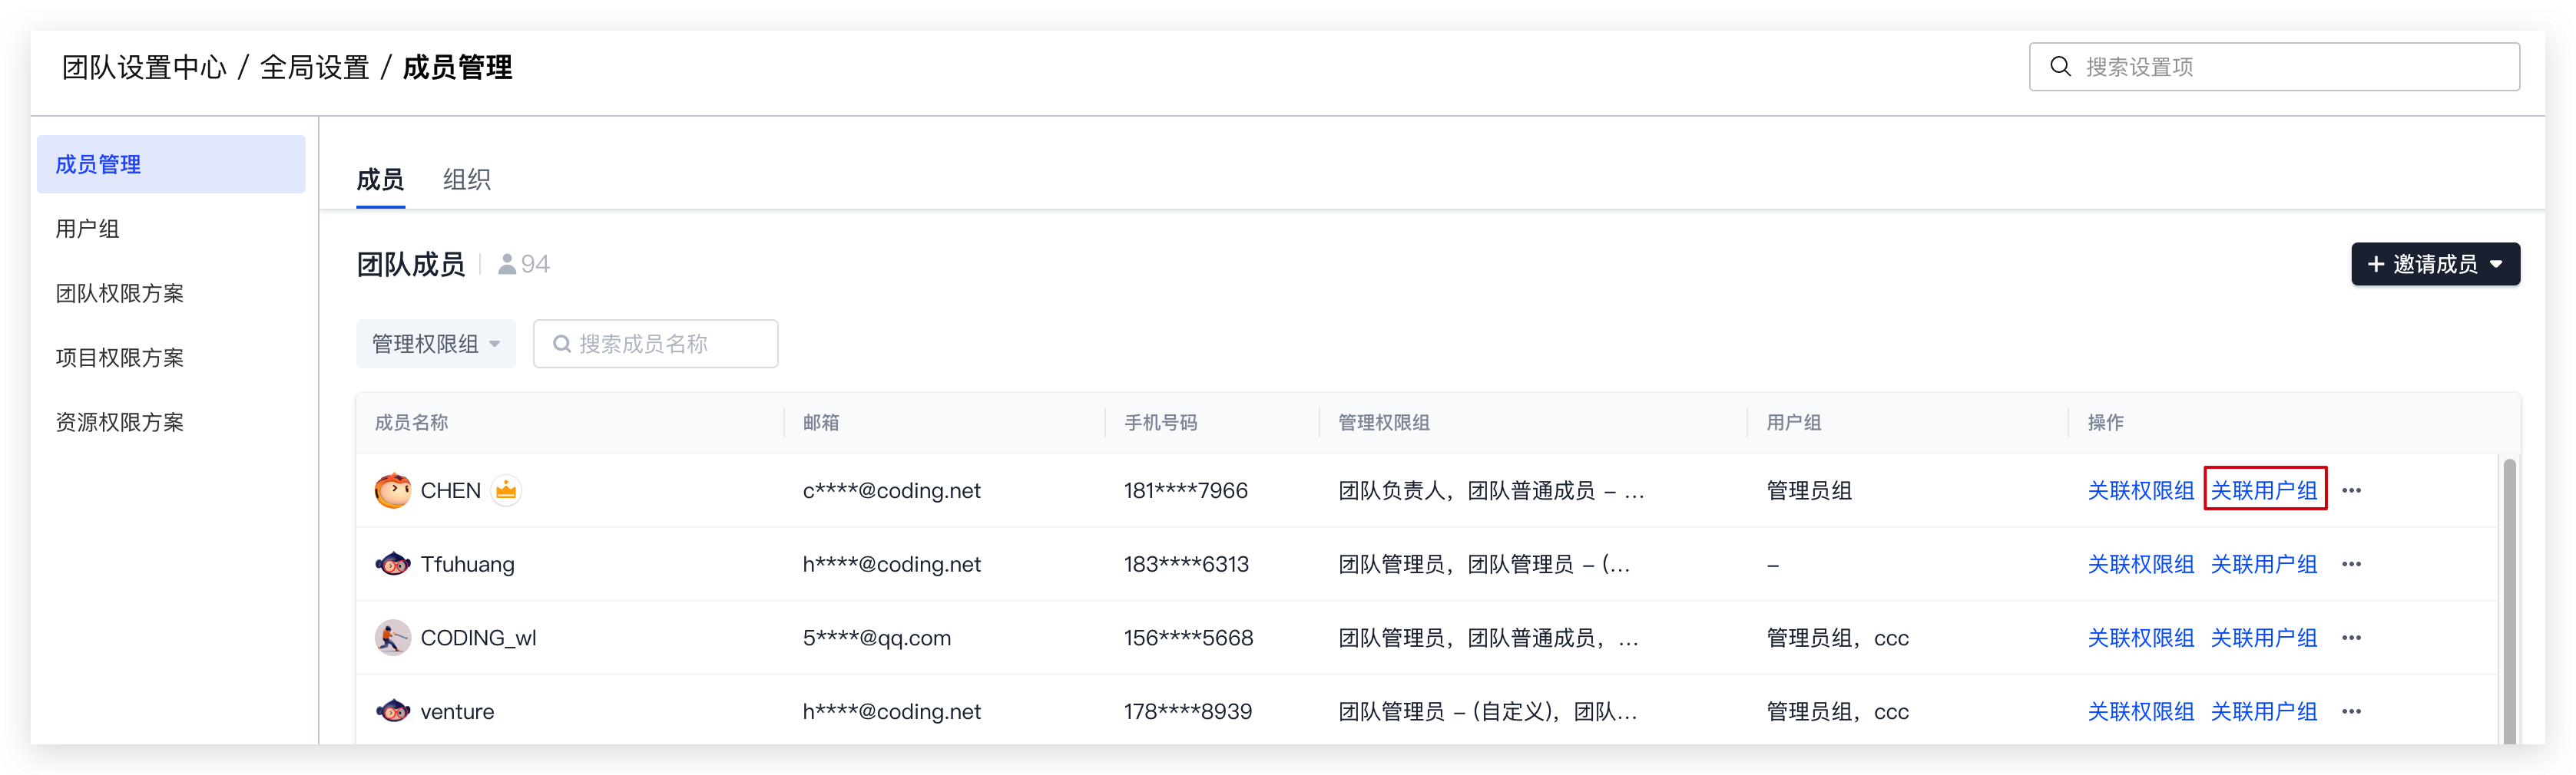Click the 成员名称 column header

point(411,423)
